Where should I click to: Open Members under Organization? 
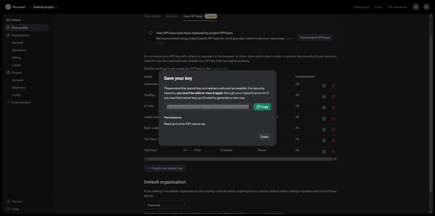pyautogui.click(x=19, y=50)
